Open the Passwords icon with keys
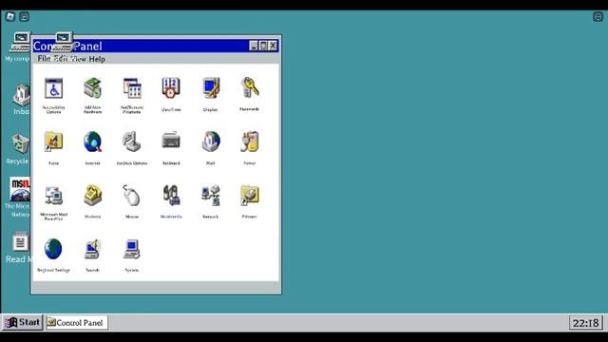The height and width of the screenshot is (342, 608). point(250,87)
